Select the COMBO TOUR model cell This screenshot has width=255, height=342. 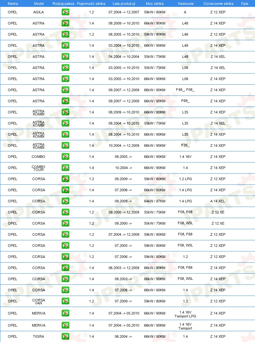coord(38,168)
